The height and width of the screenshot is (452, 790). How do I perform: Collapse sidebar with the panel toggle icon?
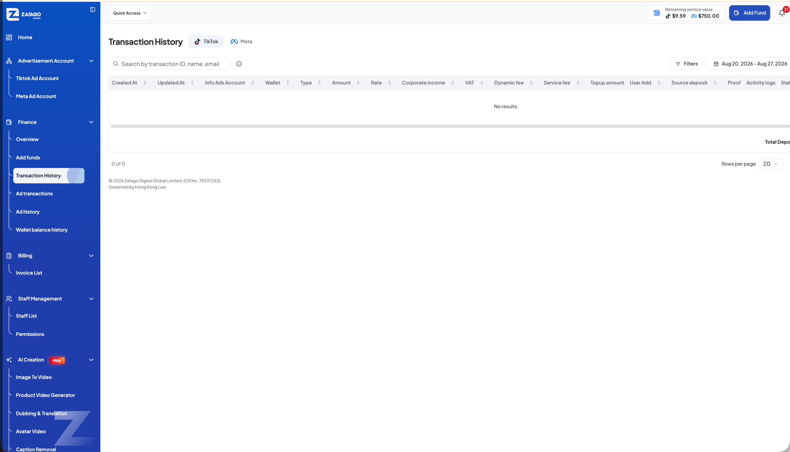click(x=93, y=10)
